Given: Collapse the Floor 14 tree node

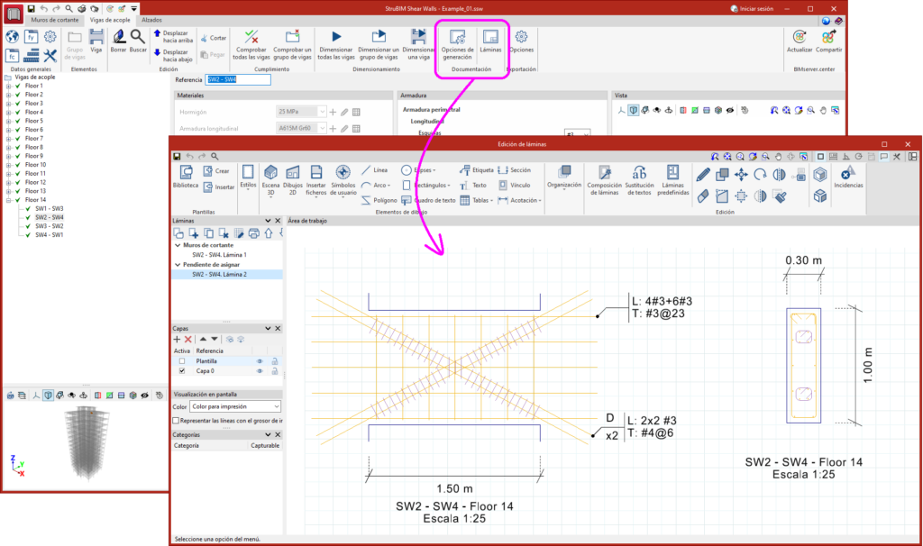Looking at the screenshot, I should (x=8, y=199).
